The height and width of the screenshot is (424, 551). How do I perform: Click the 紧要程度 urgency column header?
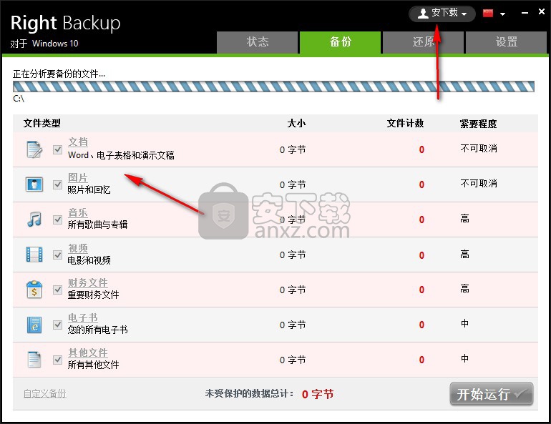click(478, 124)
